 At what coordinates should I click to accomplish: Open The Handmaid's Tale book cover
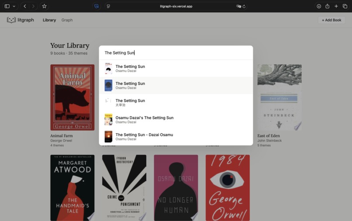click(x=72, y=188)
